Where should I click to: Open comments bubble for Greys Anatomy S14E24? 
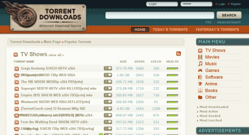(x=108, y=68)
